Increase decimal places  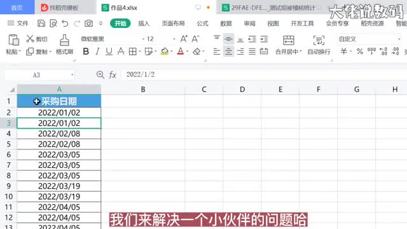[x=383, y=51]
